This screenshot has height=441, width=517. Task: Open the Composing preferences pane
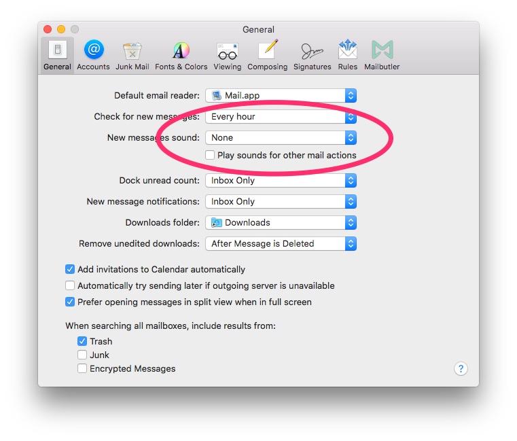(x=268, y=55)
